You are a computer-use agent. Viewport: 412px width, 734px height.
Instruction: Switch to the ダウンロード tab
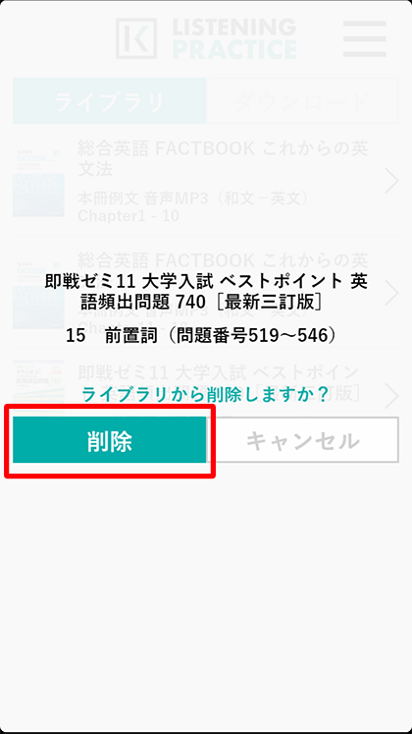(x=302, y=101)
